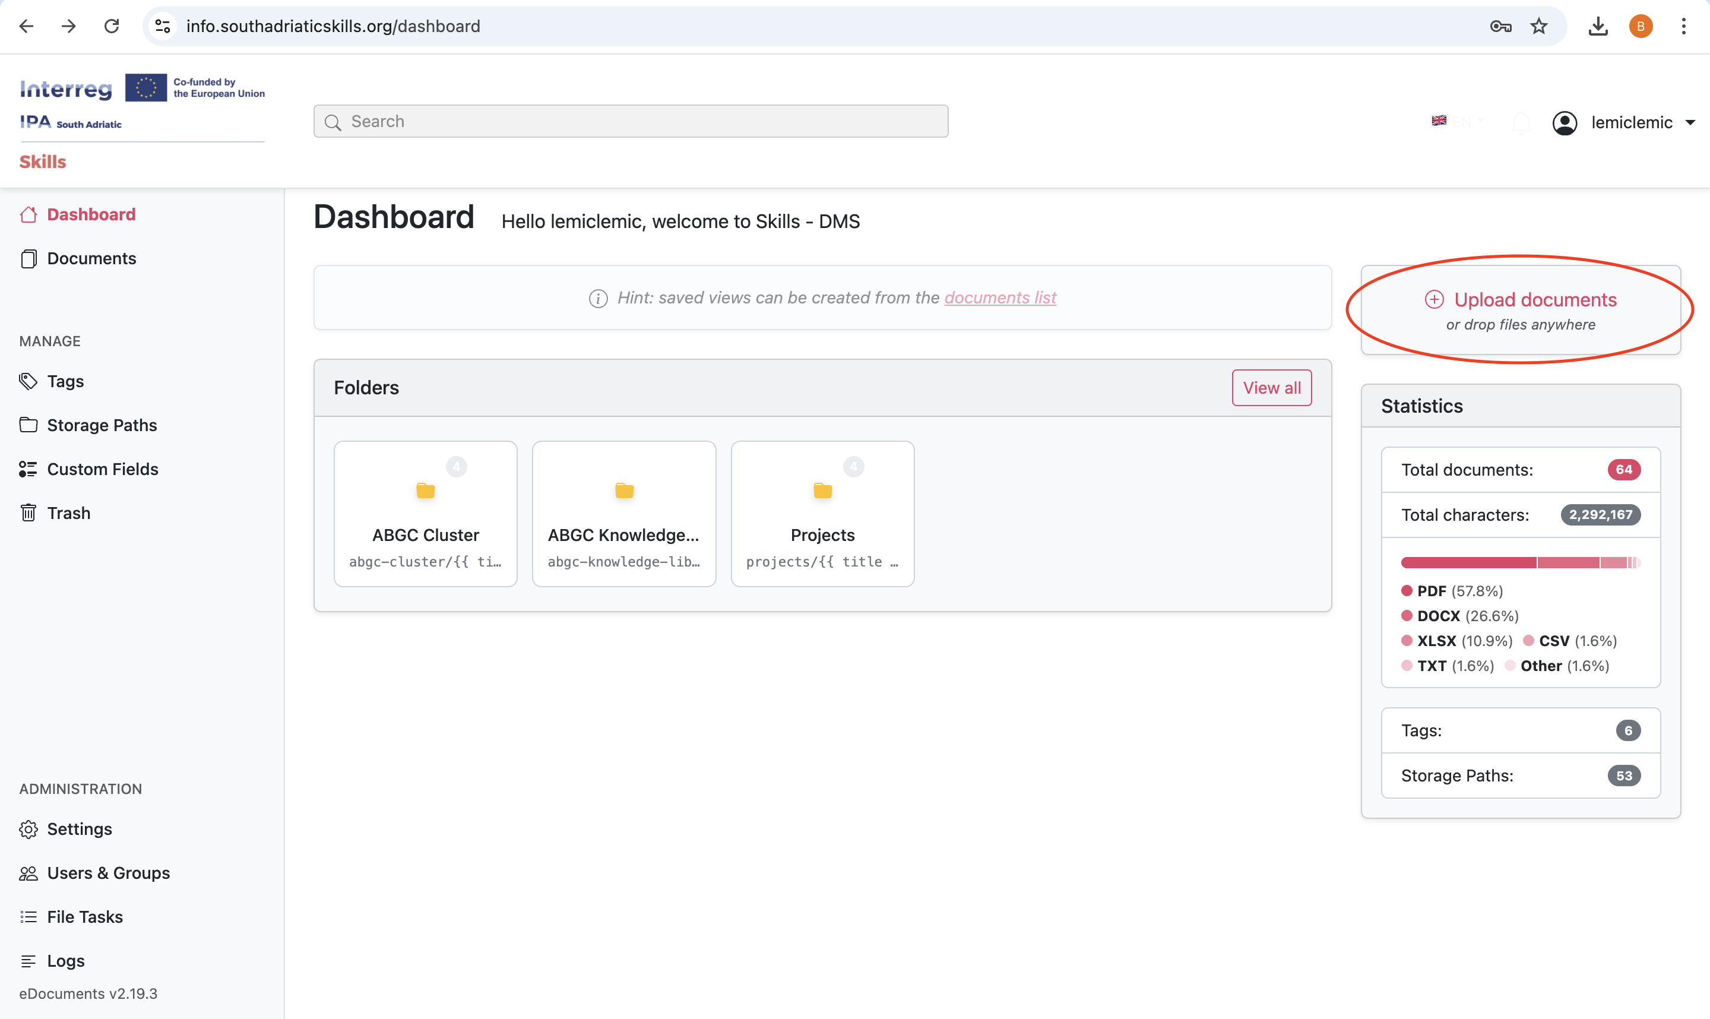Open Storage Paths from the sidebar
This screenshot has height=1019, width=1710.
click(102, 425)
